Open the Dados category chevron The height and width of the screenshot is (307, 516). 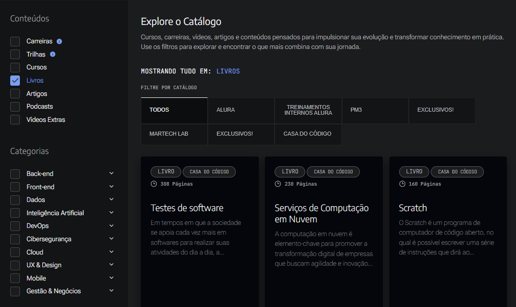(112, 199)
